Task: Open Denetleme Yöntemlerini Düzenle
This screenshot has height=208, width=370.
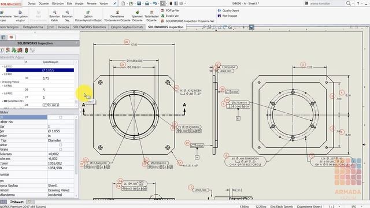Action: click(117, 16)
